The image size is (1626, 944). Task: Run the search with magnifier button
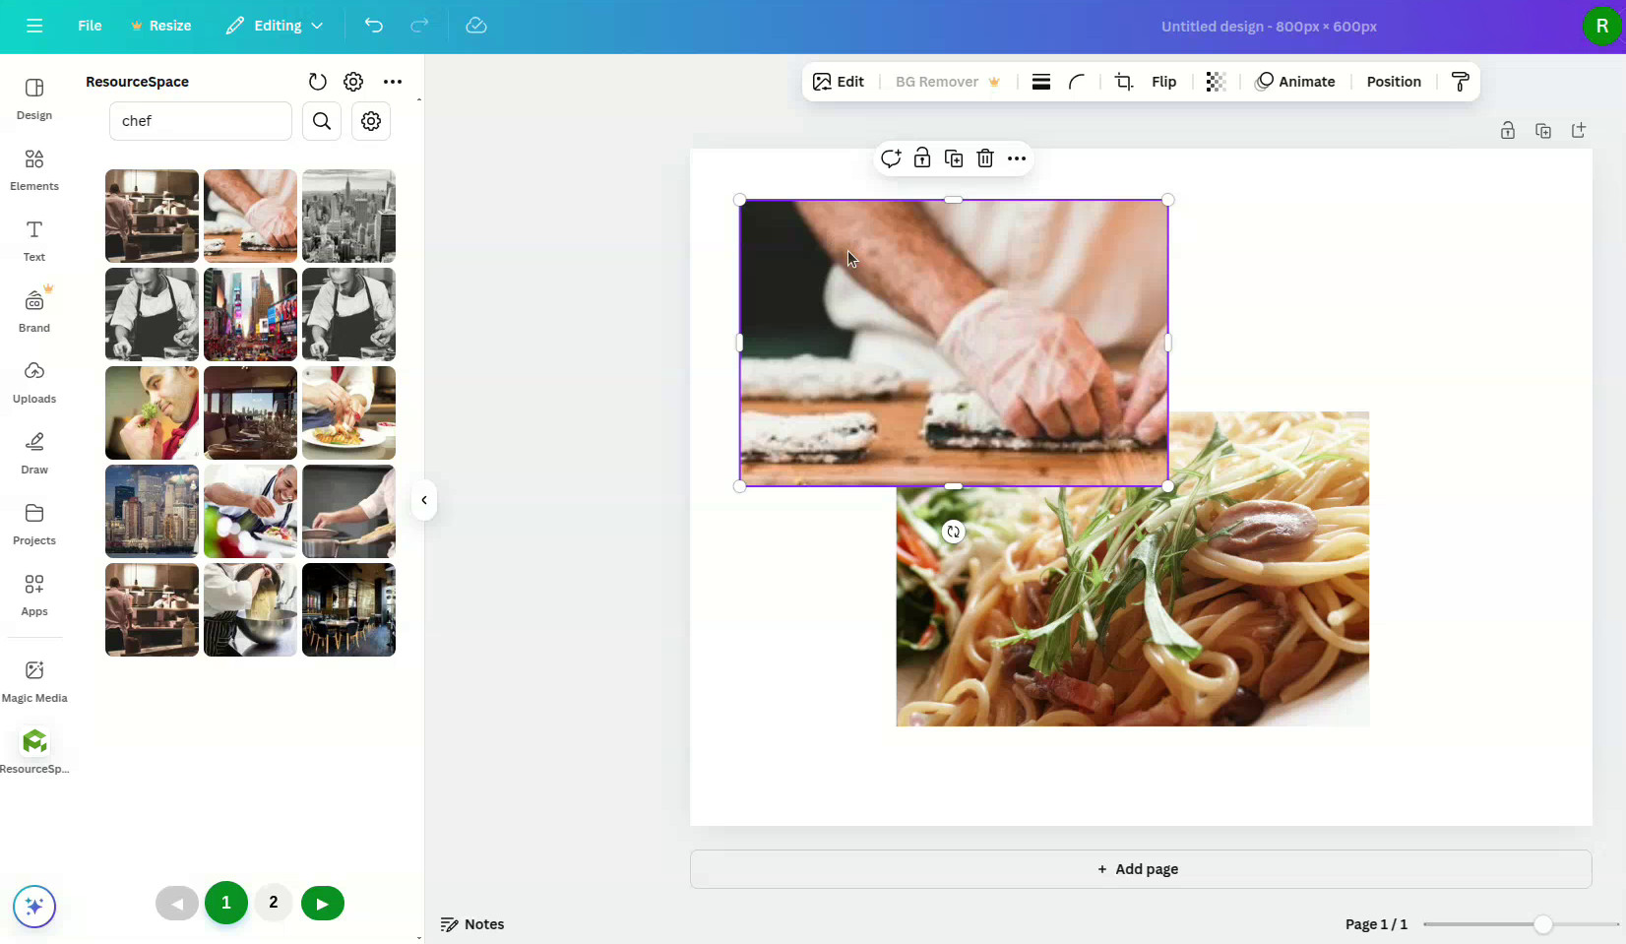(322, 121)
